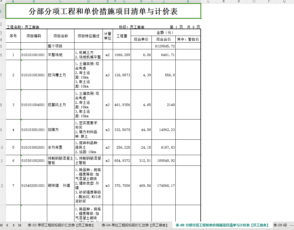Select unit price 469.56
The width and height of the screenshot is (294, 230).
tap(141, 186)
